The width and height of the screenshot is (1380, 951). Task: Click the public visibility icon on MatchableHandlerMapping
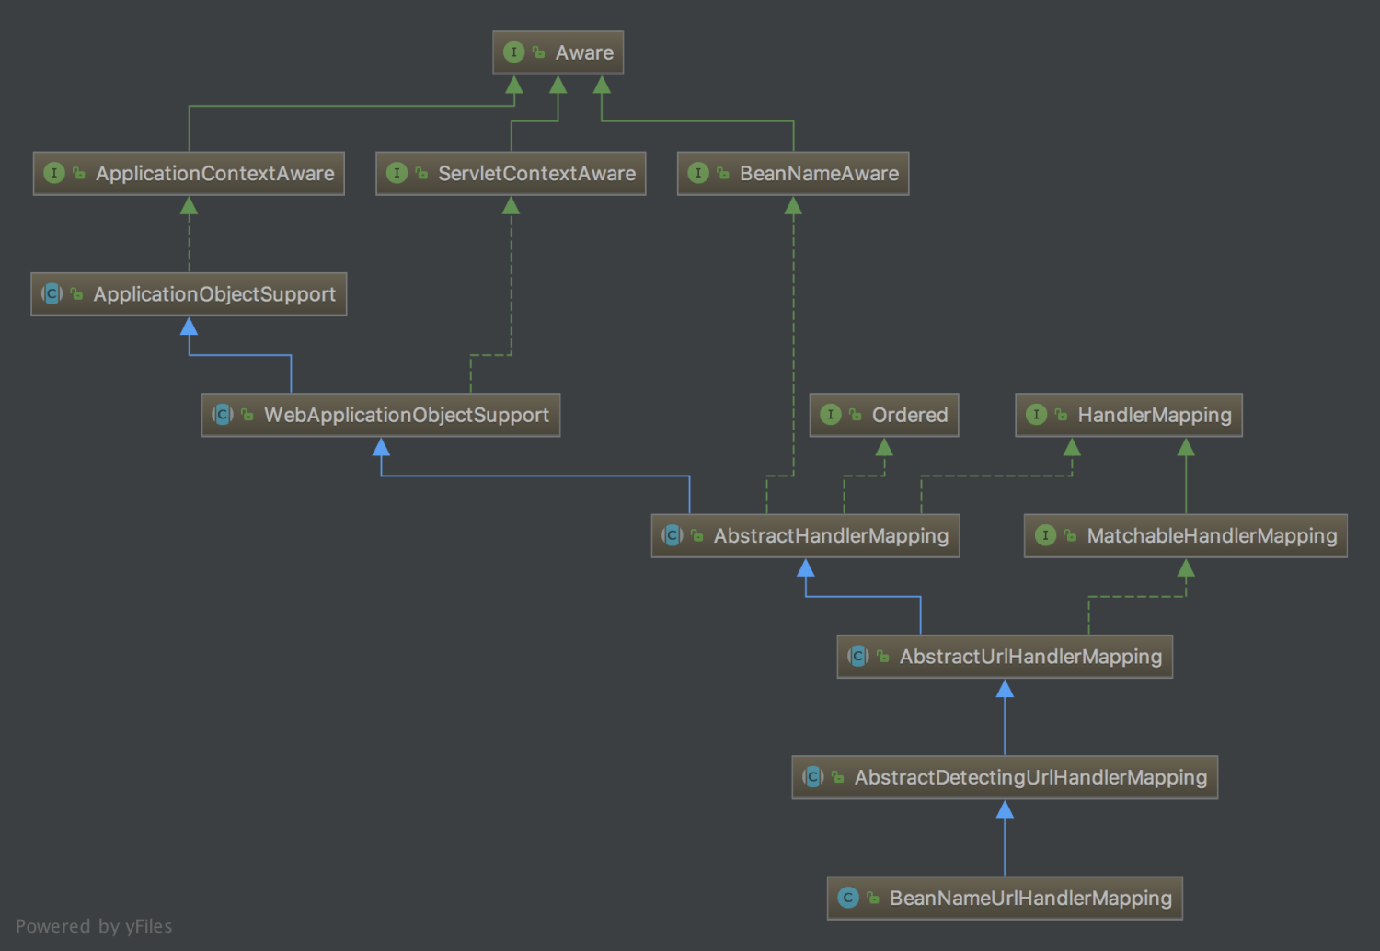[1071, 535]
